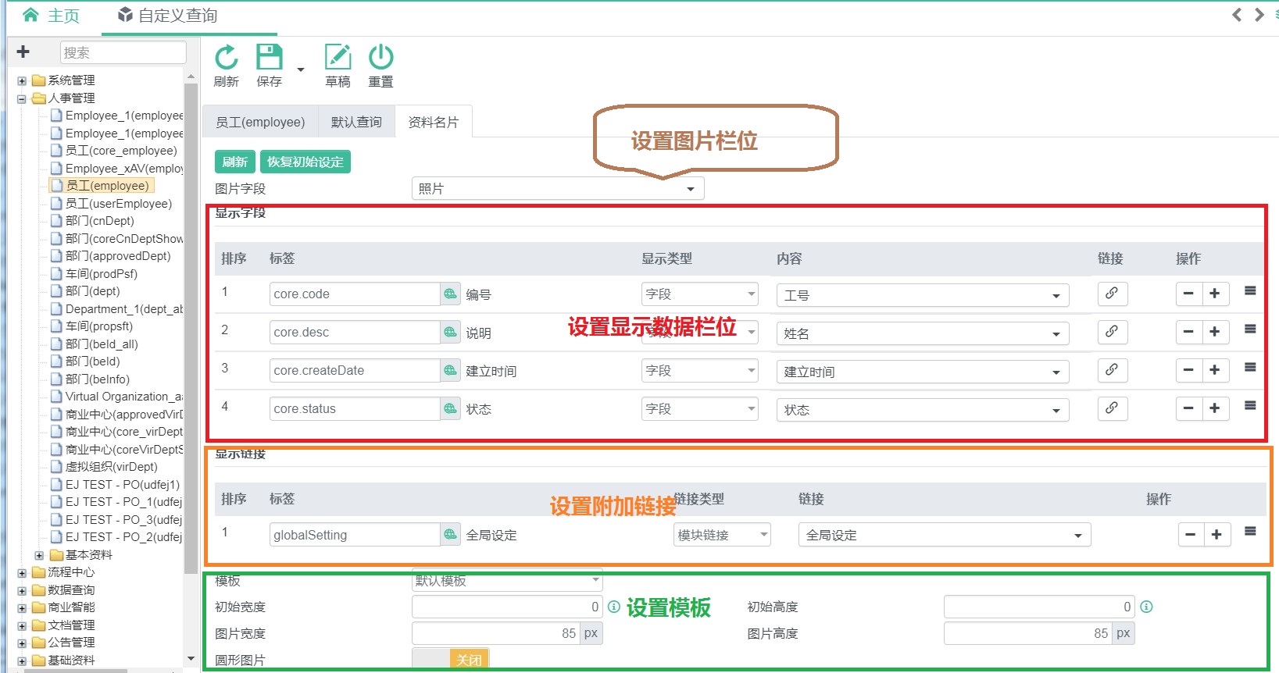The height and width of the screenshot is (673, 1279).
Task: Click link icon in 建立时间 row
Action: [x=1112, y=370]
